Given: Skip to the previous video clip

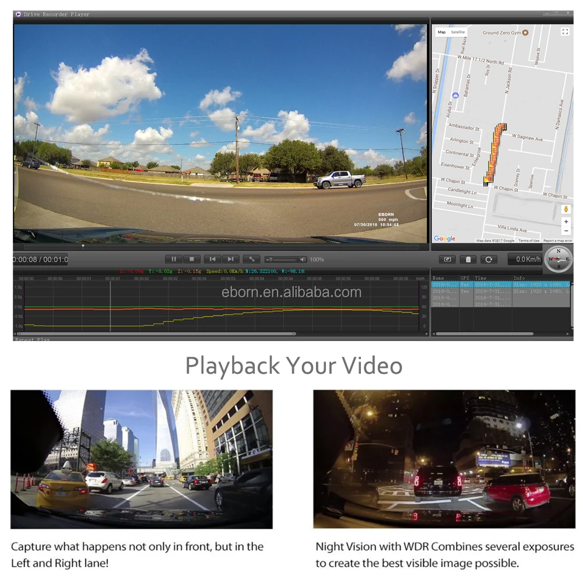Looking at the screenshot, I should coord(212,259).
